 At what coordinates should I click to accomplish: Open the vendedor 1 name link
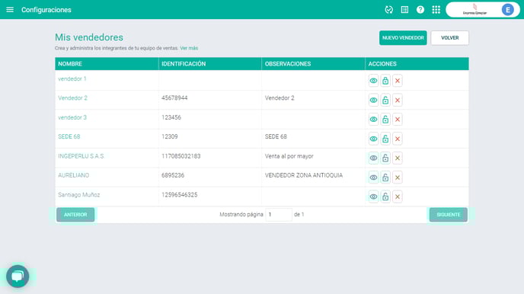(72, 79)
